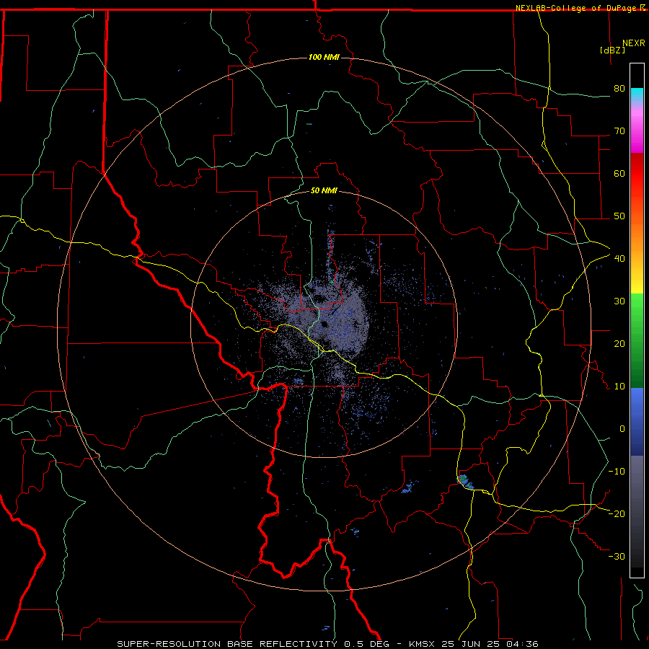Click the 20 value on dBZ scale

[x=619, y=343]
